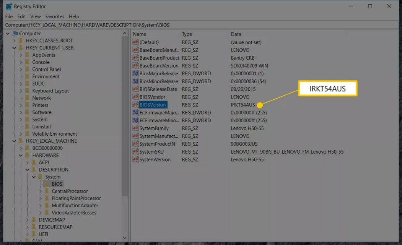Select the Uninstall key
The image size is (402, 245).
click(42, 127)
